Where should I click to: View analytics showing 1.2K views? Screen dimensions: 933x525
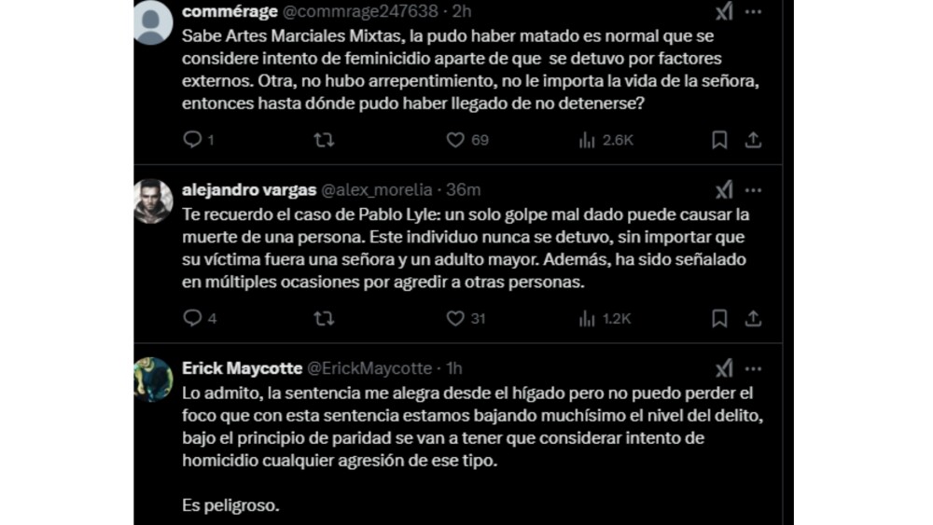[x=587, y=319]
